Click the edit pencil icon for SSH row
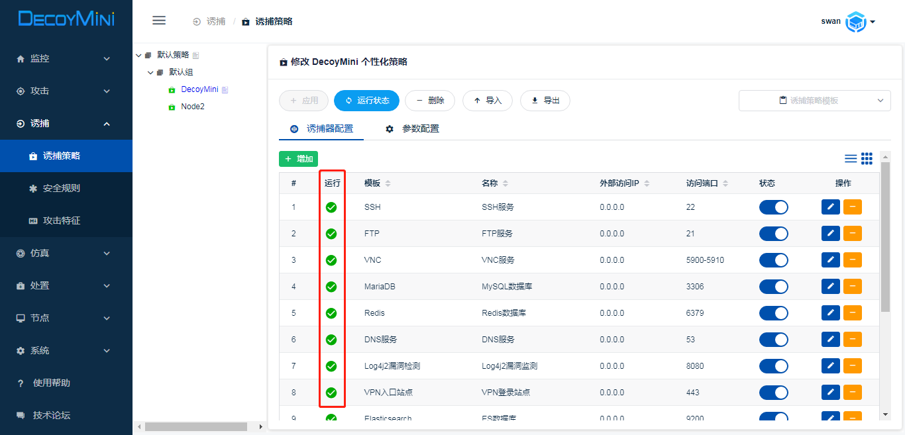905x435 pixels. [x=830, y=207]
